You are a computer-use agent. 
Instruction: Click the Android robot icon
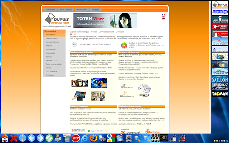click(124, 45)
